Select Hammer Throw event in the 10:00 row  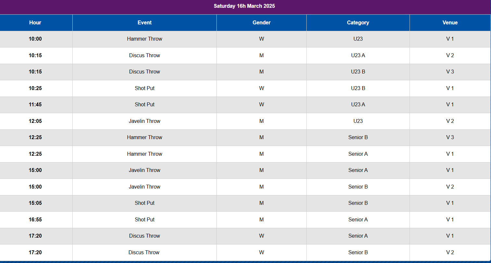(x=144, y=39)
